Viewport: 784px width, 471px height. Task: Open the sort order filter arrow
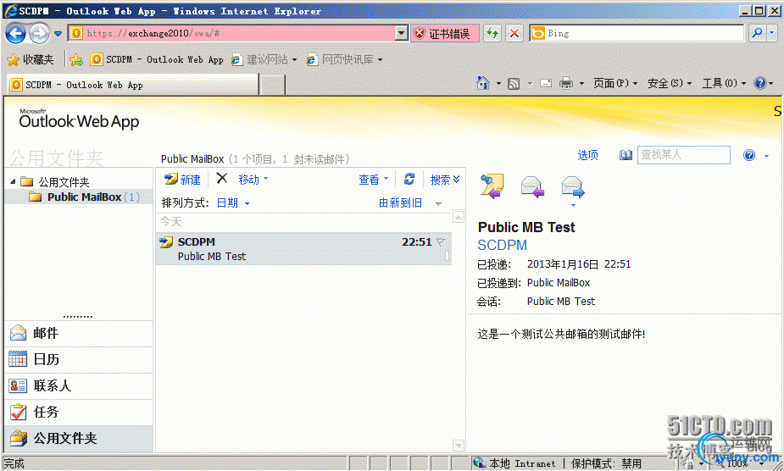[438, 203]
